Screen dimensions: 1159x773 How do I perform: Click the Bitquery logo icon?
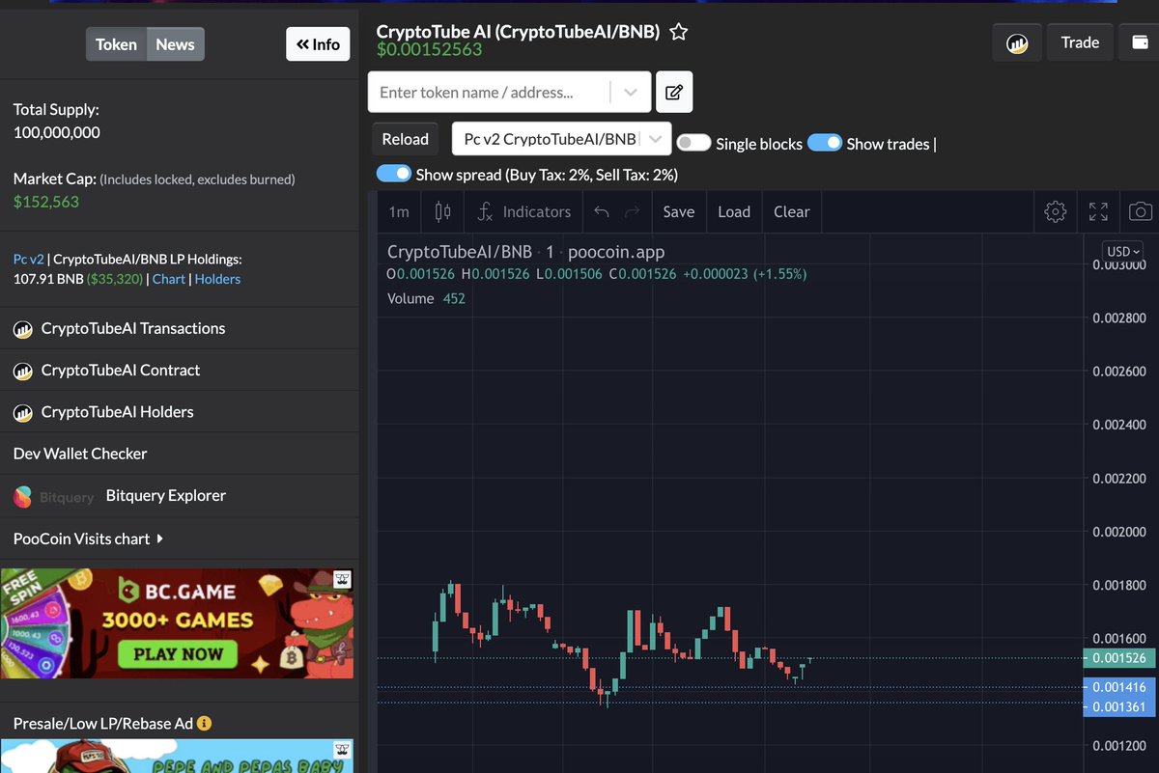[23, 496]
